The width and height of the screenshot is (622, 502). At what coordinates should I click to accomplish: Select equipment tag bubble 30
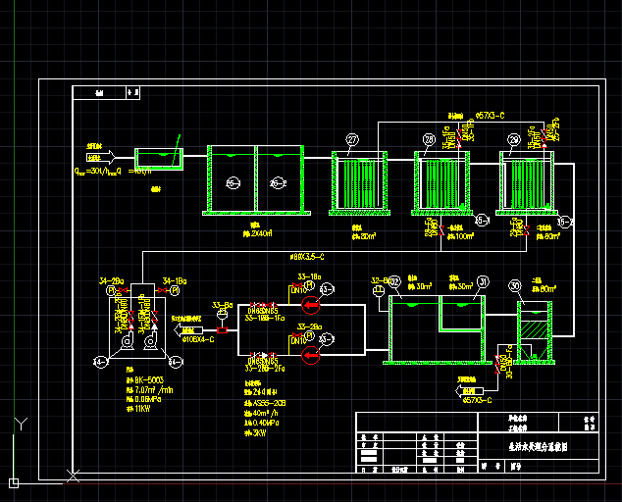[x=515, y=286]
